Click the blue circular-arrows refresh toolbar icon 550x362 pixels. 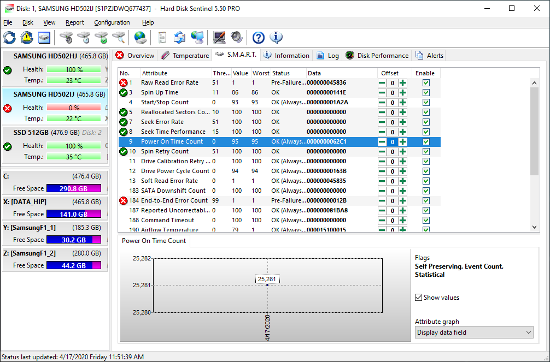point(9,38)
